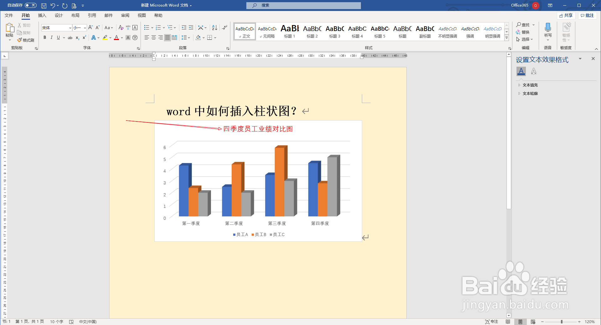Click Increase Indent icon
Screen dimensions: 601x325
[x=191, y=28]
